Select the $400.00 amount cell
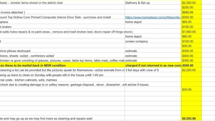Image resolution: width=215 pixels, height=121 pixels. (x=191, y=56)
